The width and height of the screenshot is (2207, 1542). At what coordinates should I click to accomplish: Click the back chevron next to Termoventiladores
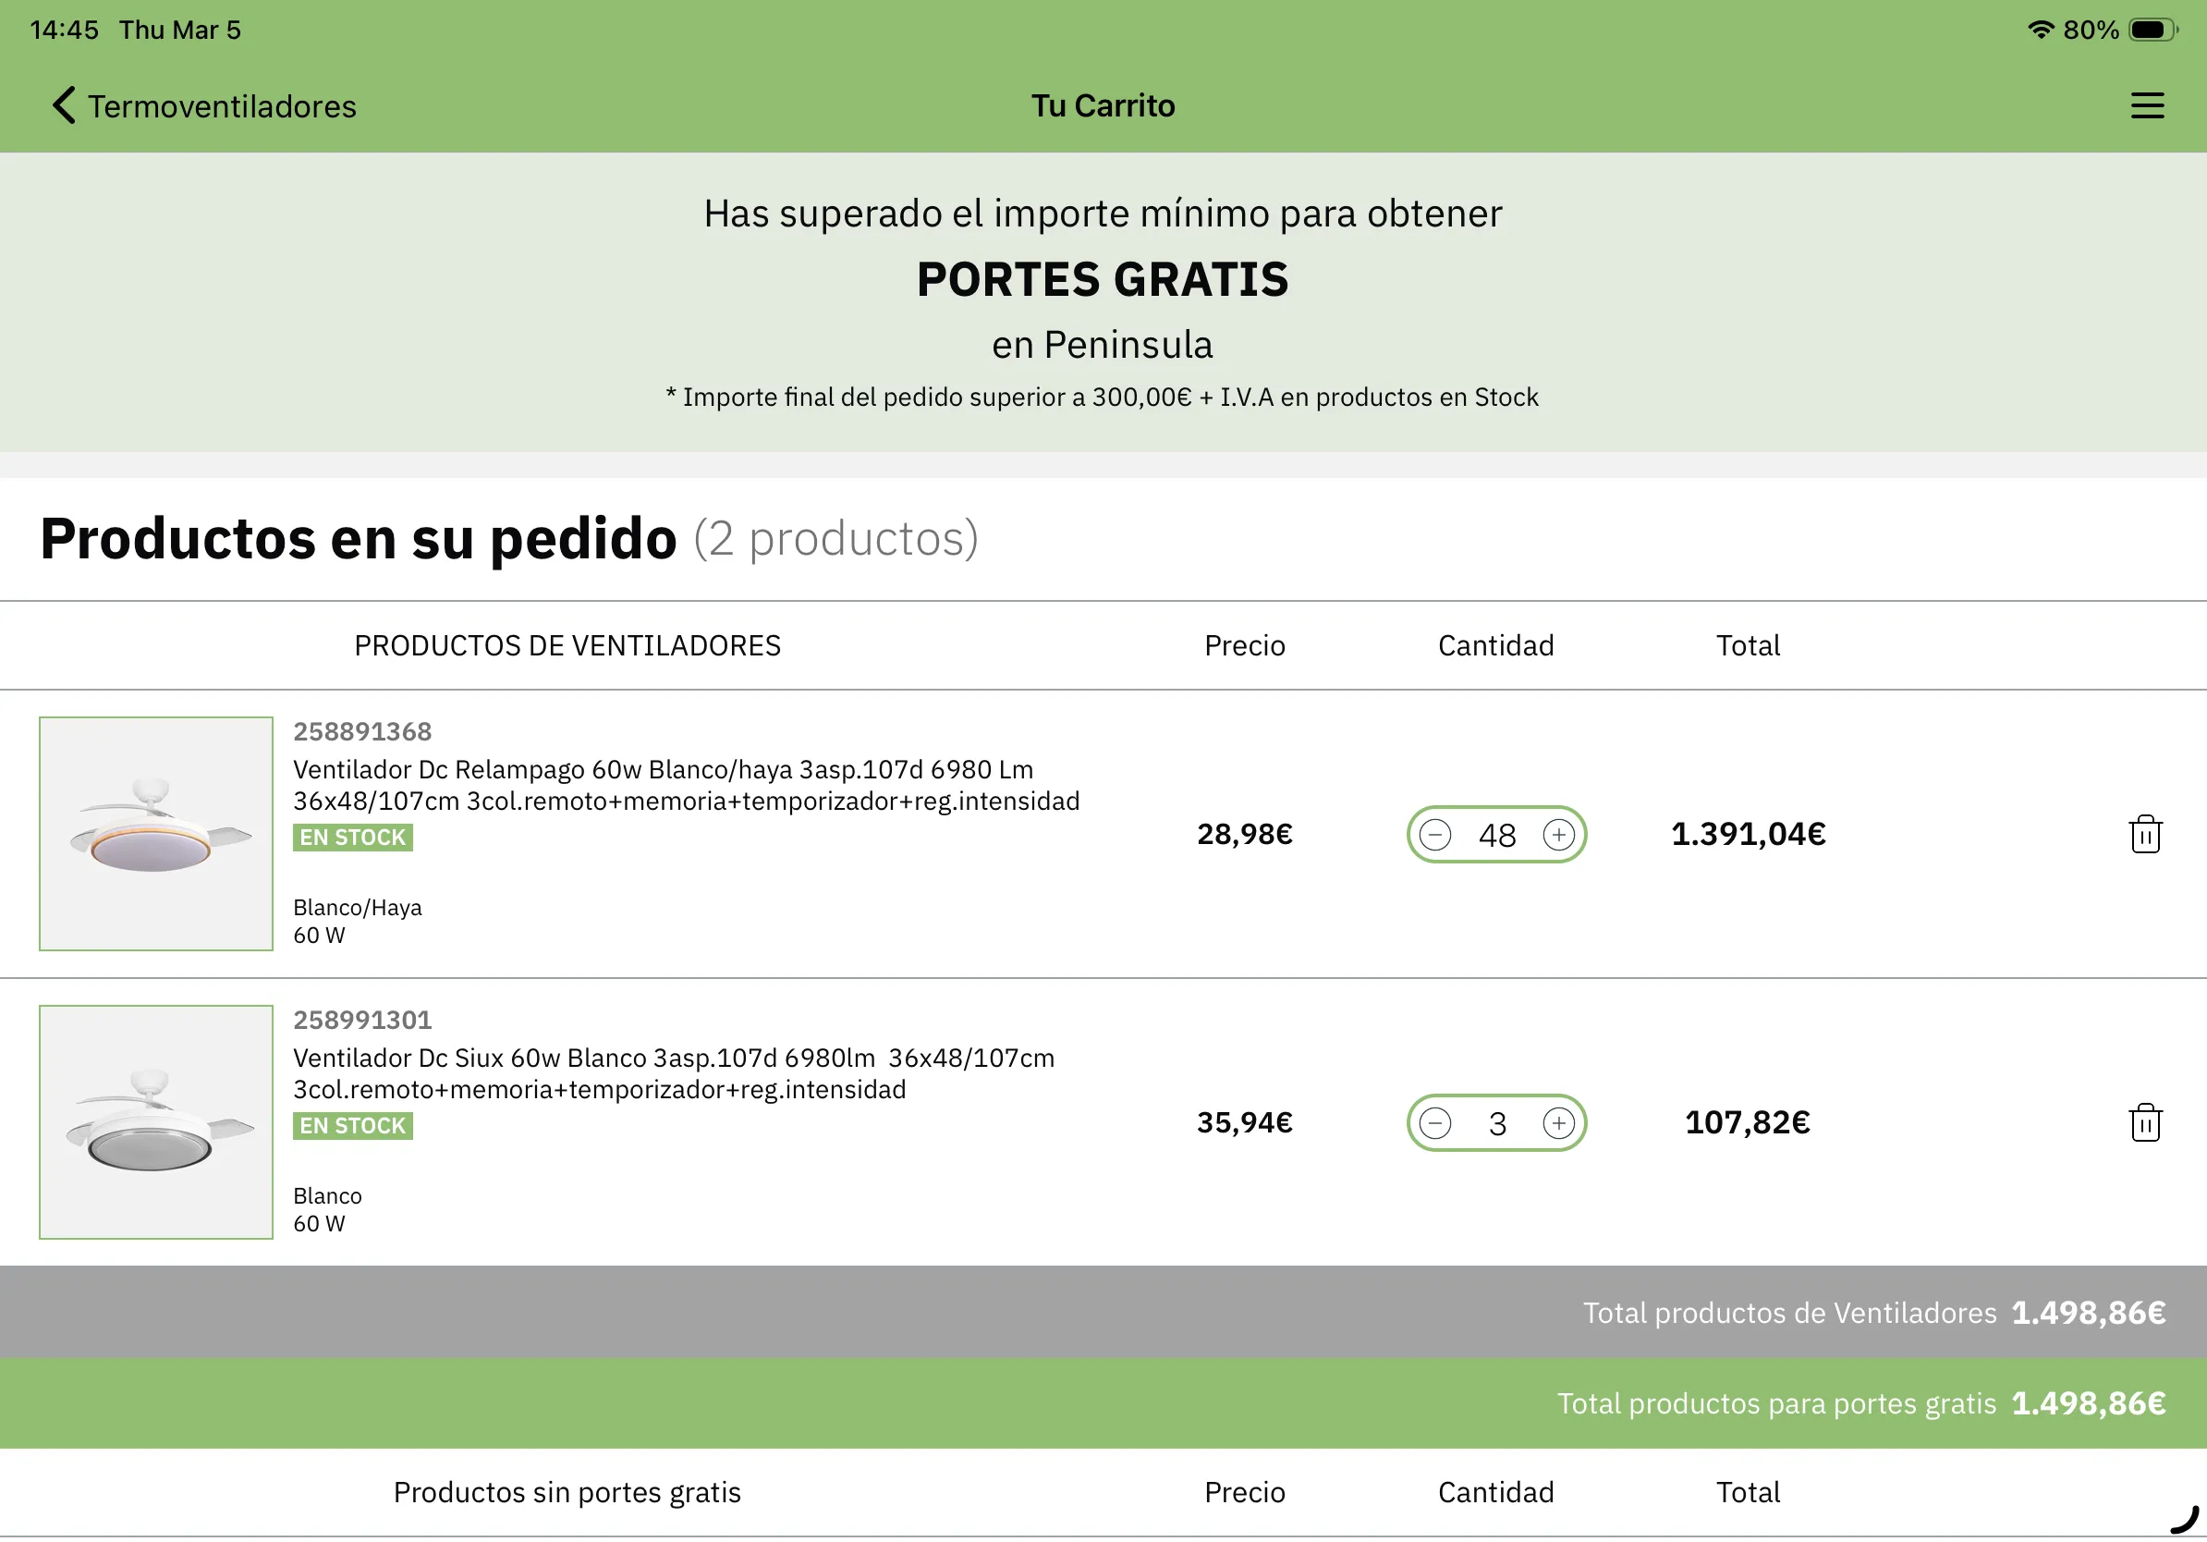(x=63, y=105)
